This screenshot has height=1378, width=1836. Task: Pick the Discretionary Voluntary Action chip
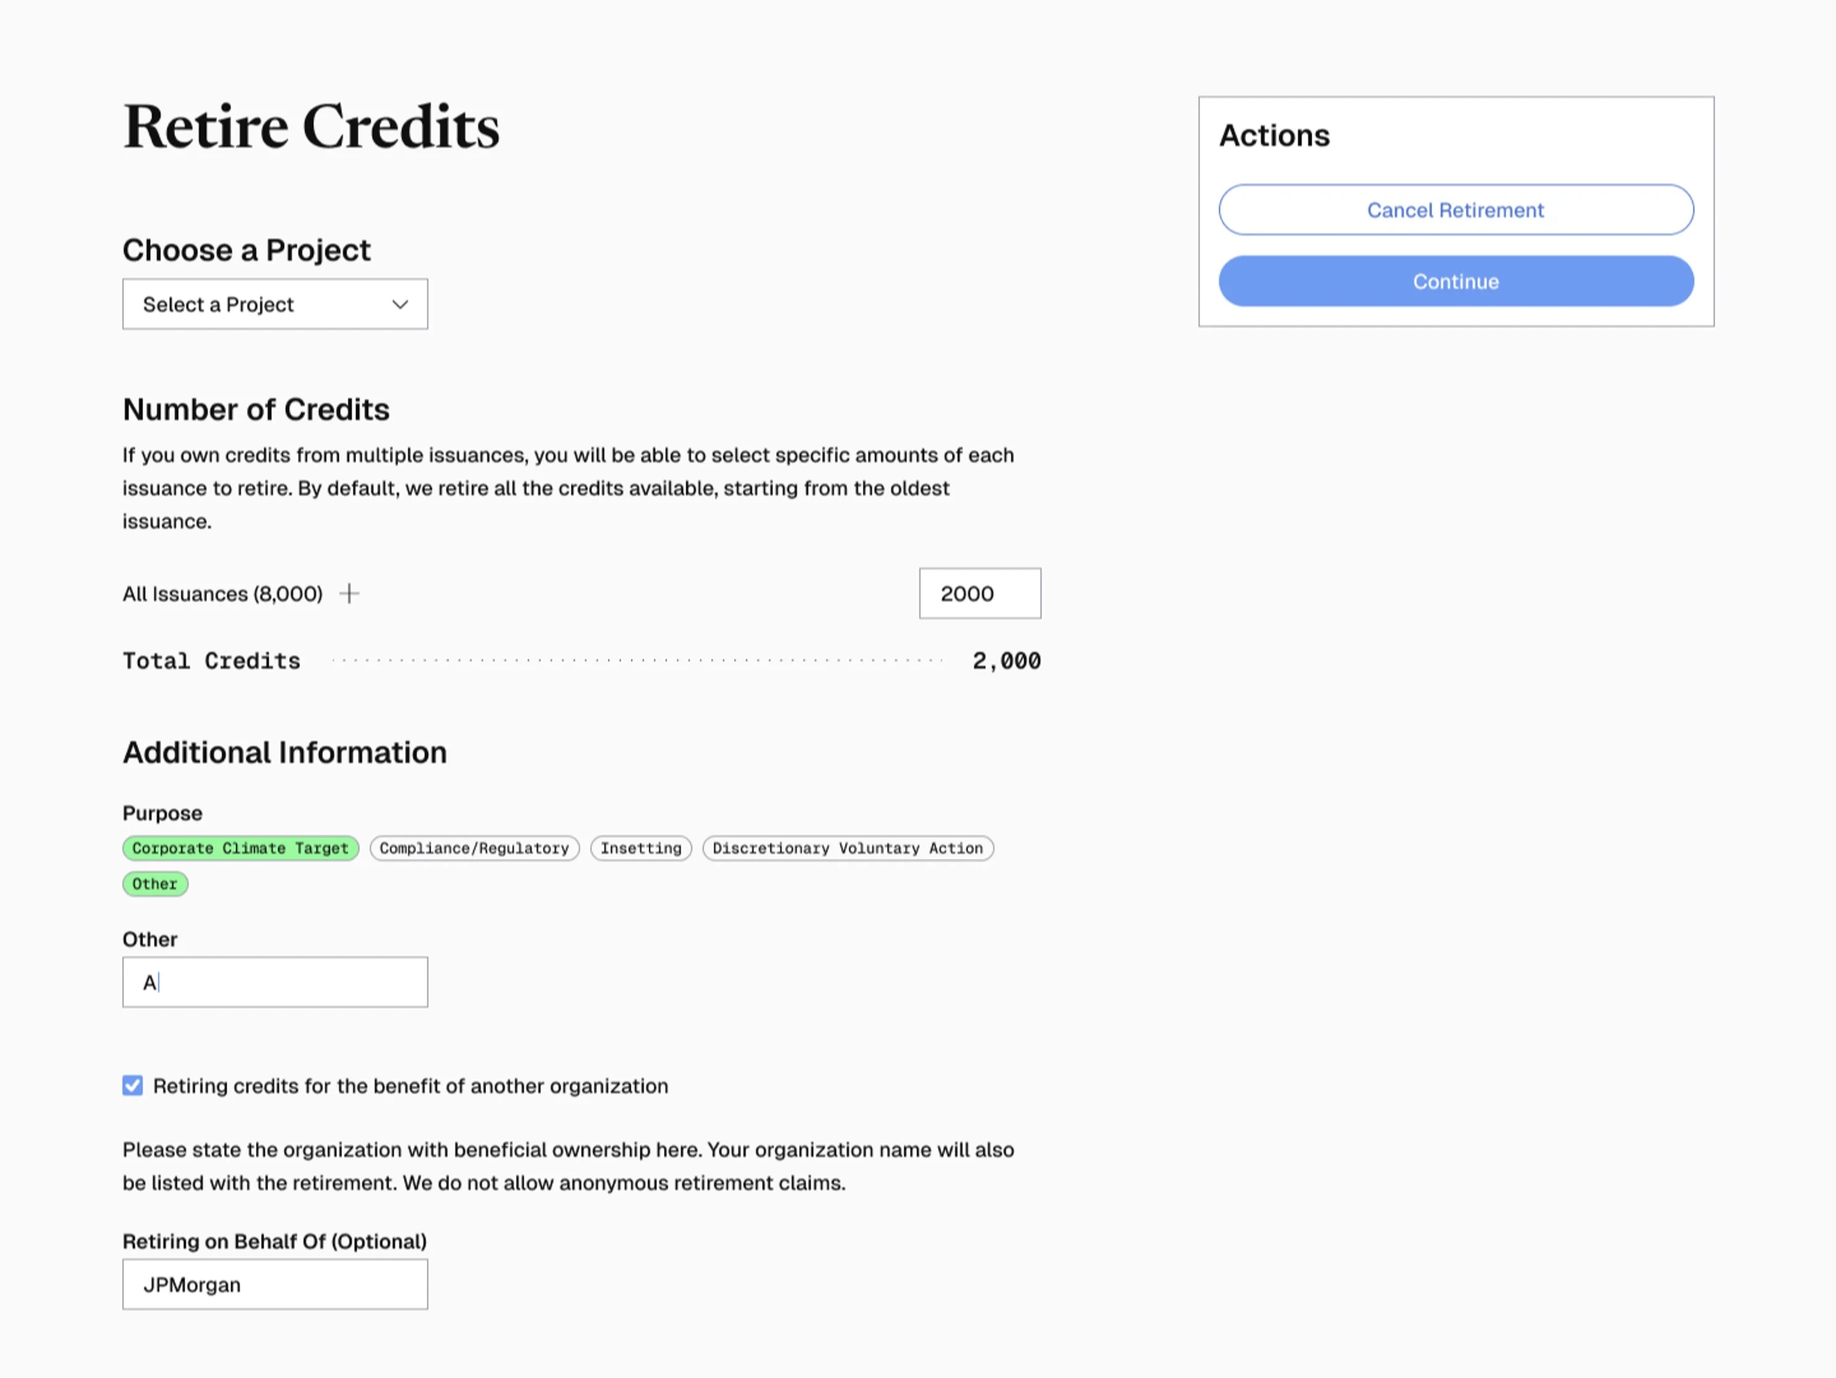click(847, 848)
